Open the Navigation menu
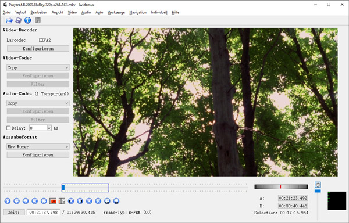 (x=138, y=12)
